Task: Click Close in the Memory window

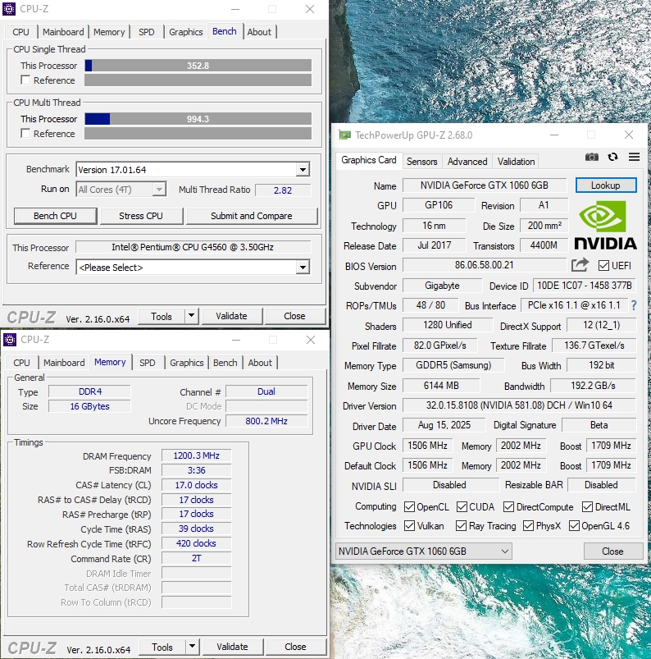Action: (295, 647)
